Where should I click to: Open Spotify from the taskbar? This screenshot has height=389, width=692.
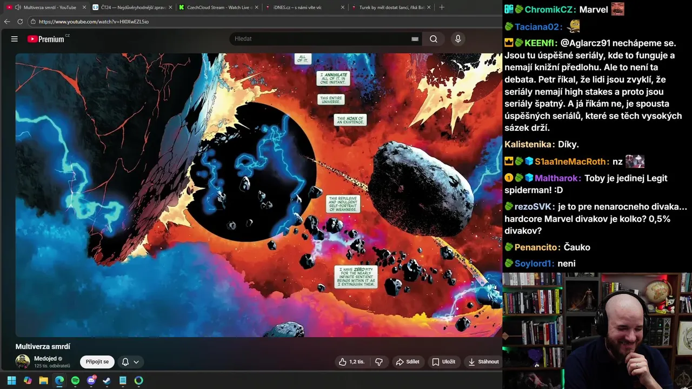pos(75,380)
